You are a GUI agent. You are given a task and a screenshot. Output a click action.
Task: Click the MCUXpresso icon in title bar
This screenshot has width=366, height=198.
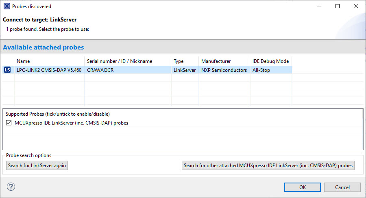pos(7,6)
